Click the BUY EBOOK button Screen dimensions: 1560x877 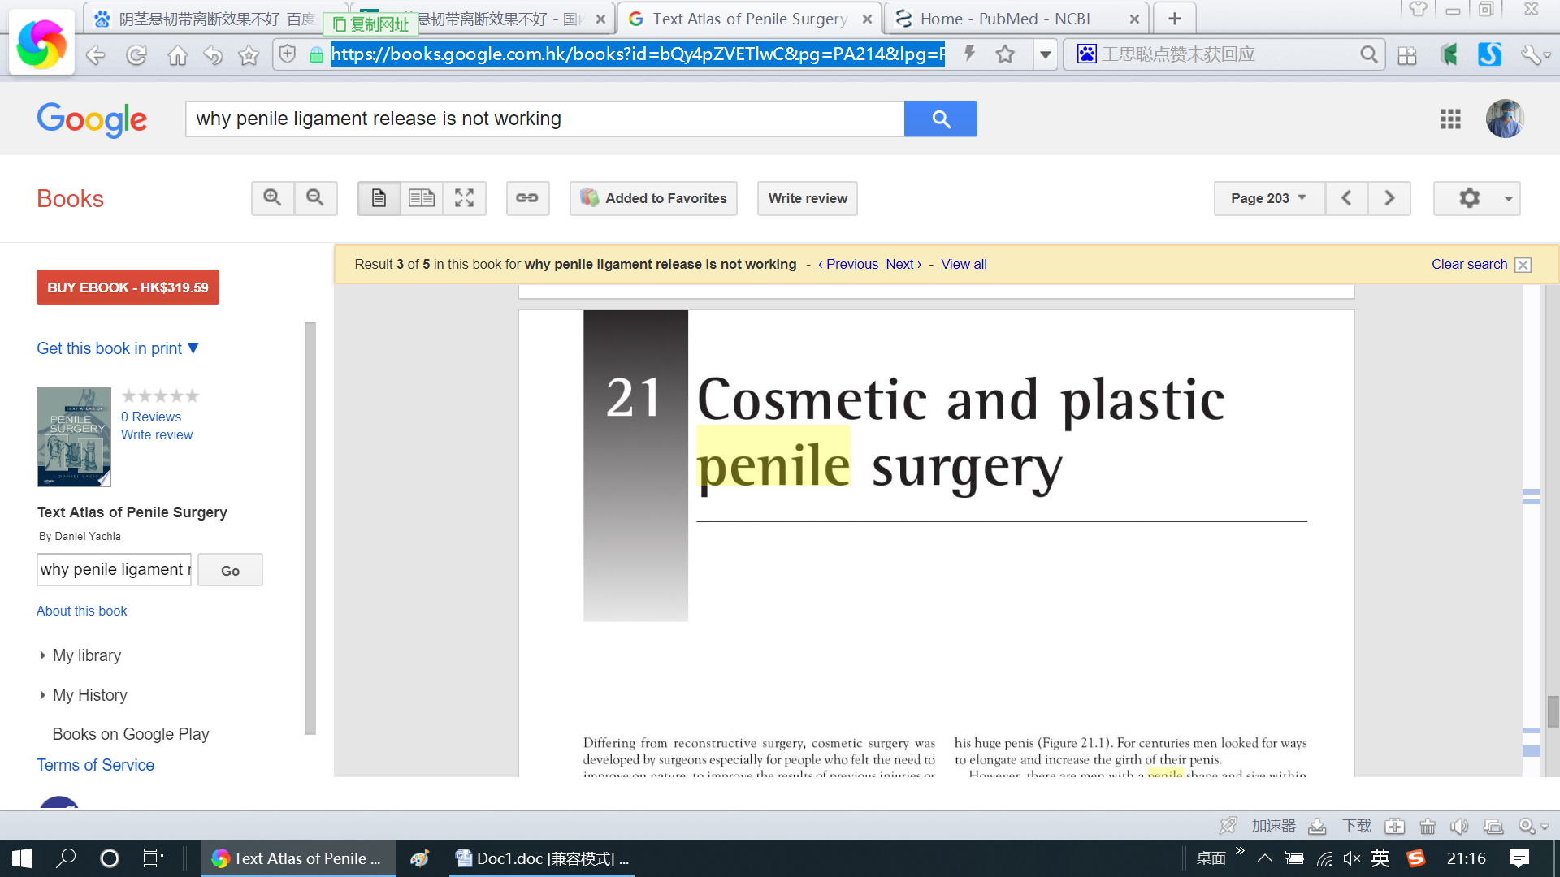[x=128, y=287]
